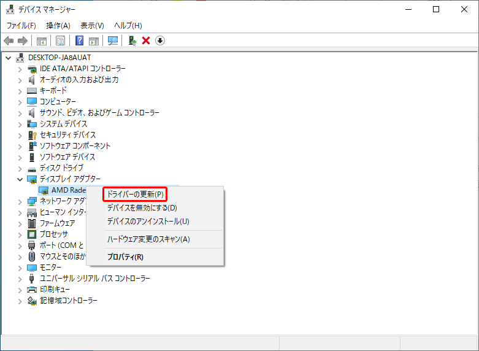Click the Back arrow toolbar icon
This screenshot has height=351, width=479.
9,40
